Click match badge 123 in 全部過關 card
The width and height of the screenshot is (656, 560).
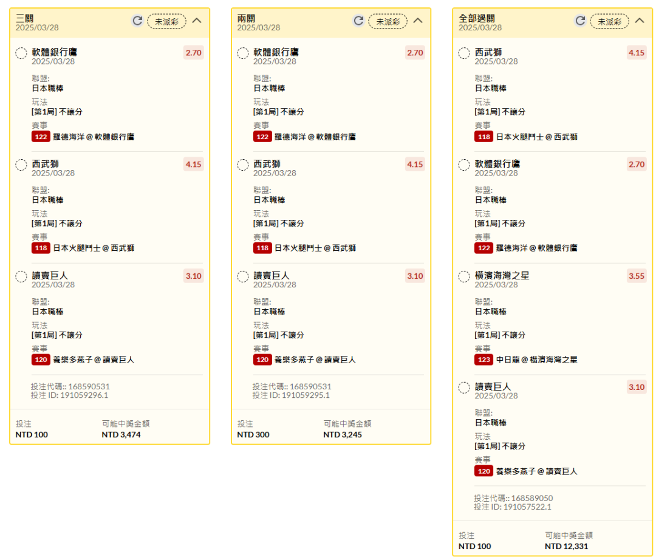[x=483, y=360]
